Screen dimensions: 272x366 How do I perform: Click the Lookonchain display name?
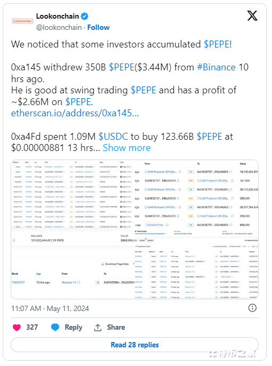point(58,16)
